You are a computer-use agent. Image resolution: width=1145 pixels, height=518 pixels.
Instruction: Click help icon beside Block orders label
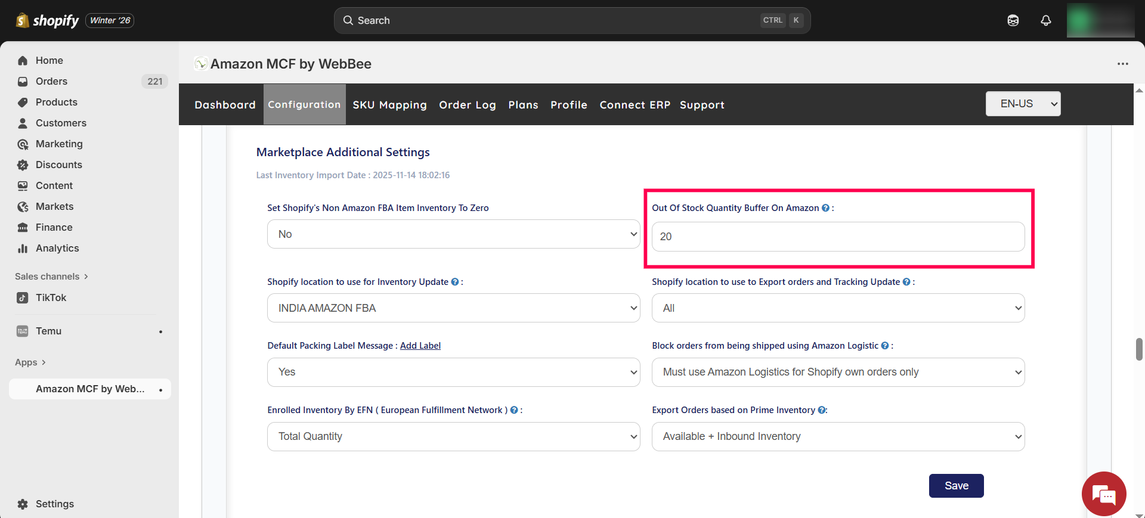coord(885,346)
